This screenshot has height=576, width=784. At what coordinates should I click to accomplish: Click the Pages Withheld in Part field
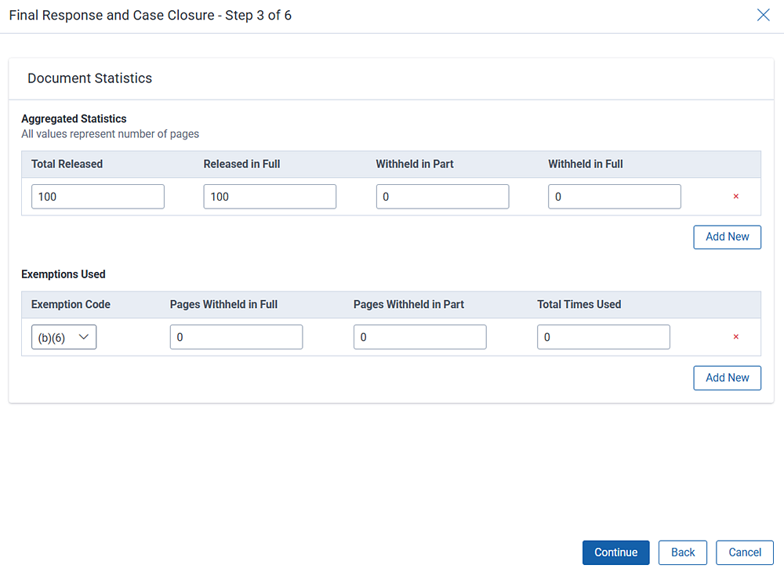(x=420, y=337)
